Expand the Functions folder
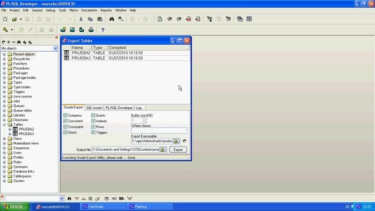This screenshot has width=375, height=211. pyautogui.click(x=4, y=64)
